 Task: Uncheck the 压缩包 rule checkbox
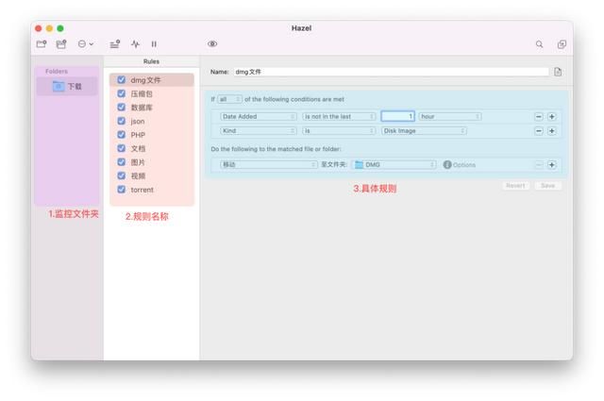click(x=122, y=93)
